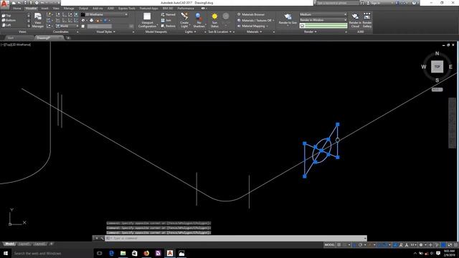Open the Material Mapping dropdown
This screenshot has height=258, width=459.
pyautogui.click(x=252, y=26)
